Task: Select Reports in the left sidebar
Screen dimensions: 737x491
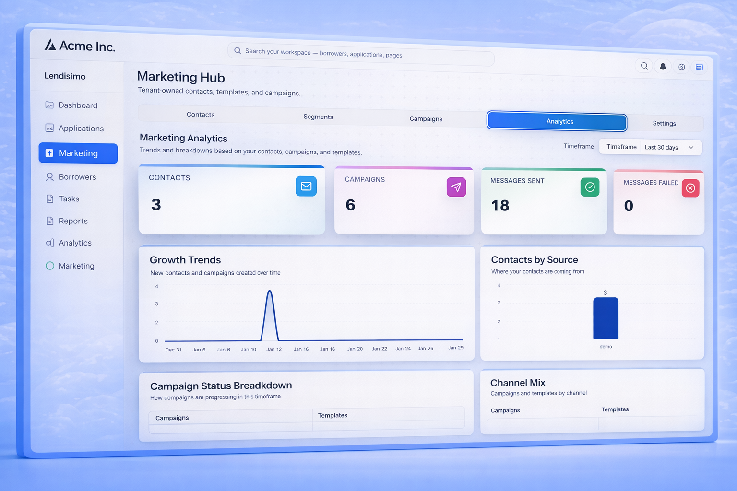Action: [x=73, y=221]
